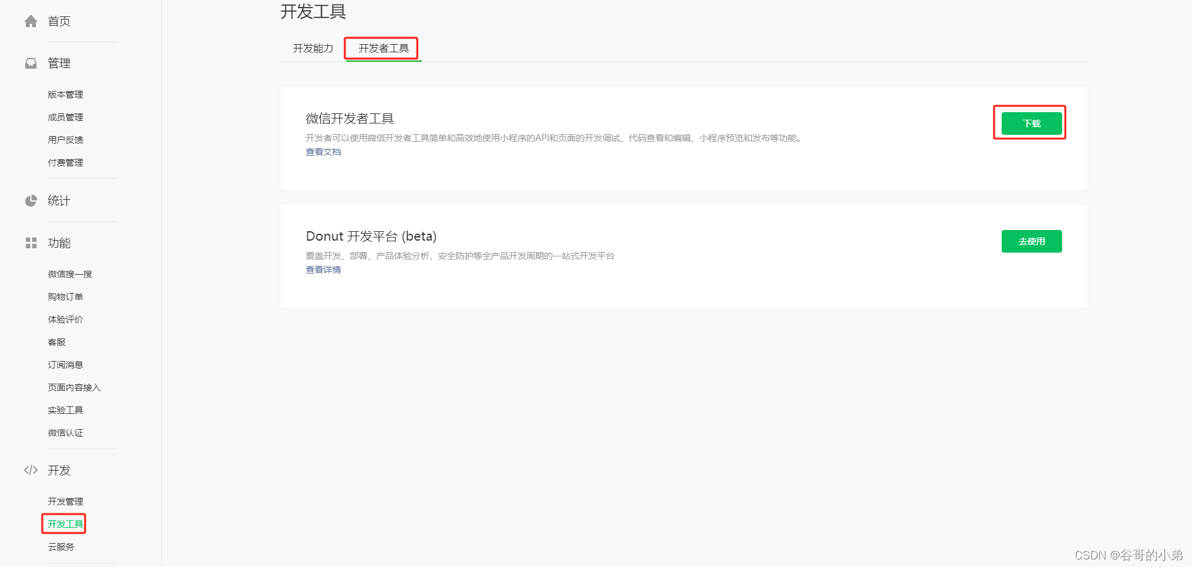Open the 统计 section in sidebar

tap(59, 201)
